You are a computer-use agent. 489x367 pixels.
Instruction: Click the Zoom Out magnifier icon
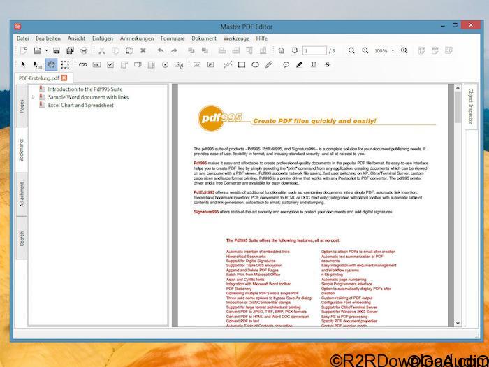pyautogui.click(x=351, y=50)
